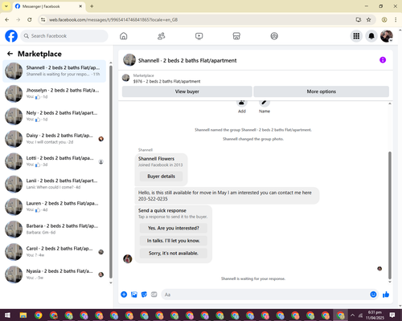The image size is (402, 321).
Task: Open more actions plus icon in composer
Action: pyautogui.click(x=124, y=295)
